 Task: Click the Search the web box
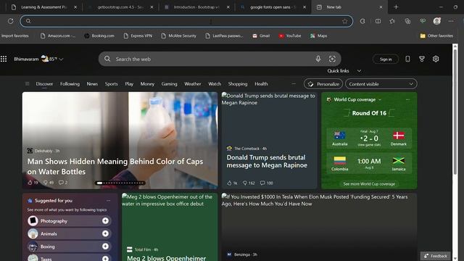tap(220, 59)
